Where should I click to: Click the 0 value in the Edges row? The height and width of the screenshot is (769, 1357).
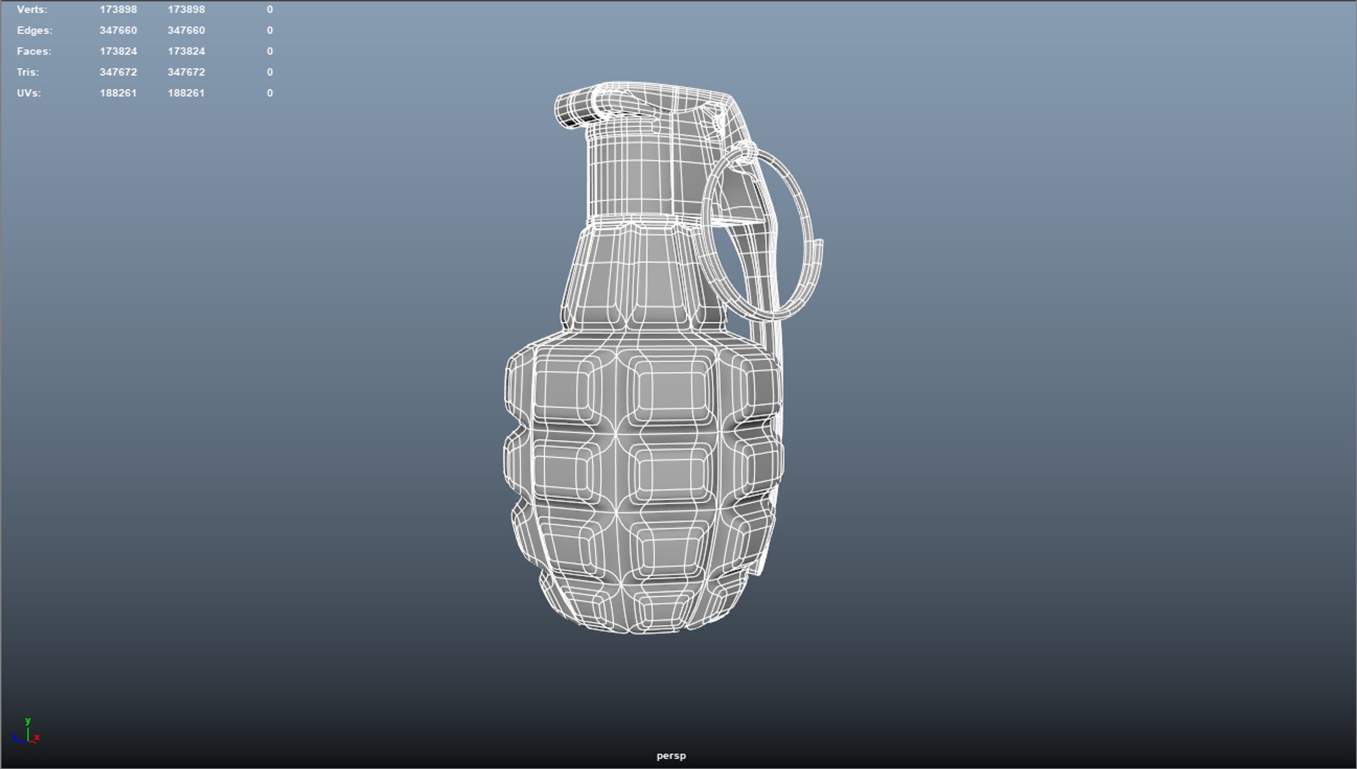pos(270,31)
